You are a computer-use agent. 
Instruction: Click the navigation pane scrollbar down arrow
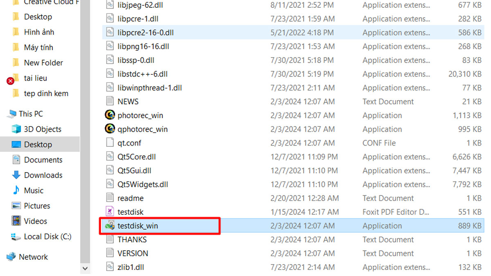tap(85, 269)
